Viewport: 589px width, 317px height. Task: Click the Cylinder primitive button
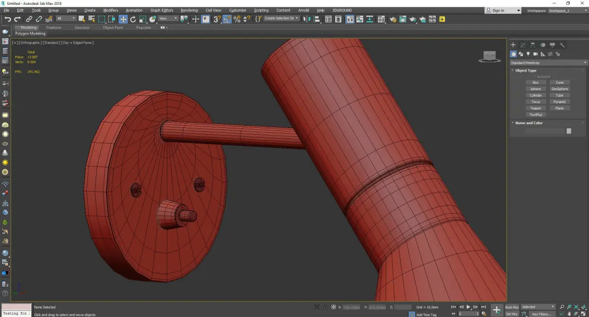pos(535,96)
